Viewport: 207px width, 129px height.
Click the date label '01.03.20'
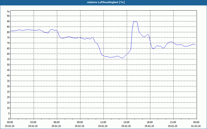point(196,126)
